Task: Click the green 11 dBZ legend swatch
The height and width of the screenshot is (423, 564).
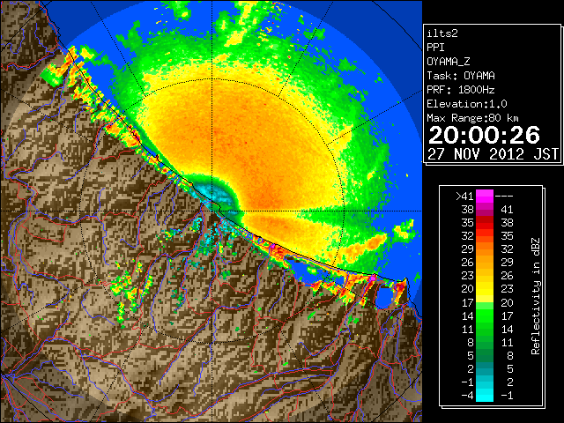Action: pos(485,329)
